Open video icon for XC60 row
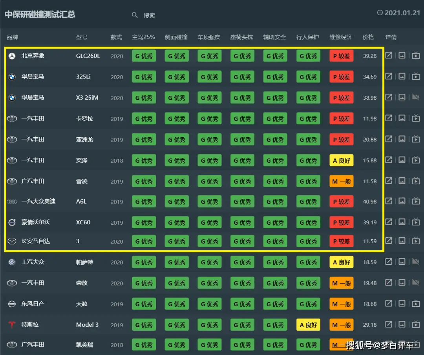Viewport: 424px width, 355px height. pyautogui.click(x=416, y=222)
